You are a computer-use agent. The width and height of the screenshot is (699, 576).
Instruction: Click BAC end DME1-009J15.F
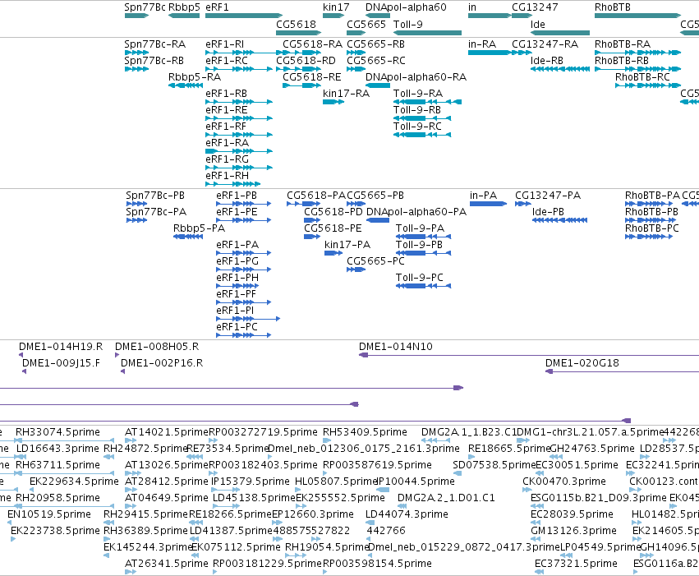pyautogui.click(x=25, y=372)
